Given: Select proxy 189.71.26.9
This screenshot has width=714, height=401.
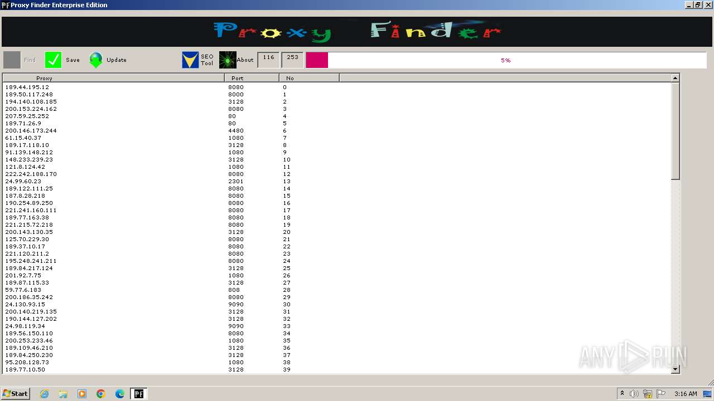Looking at the screenshot, I should tap(23, 124).
